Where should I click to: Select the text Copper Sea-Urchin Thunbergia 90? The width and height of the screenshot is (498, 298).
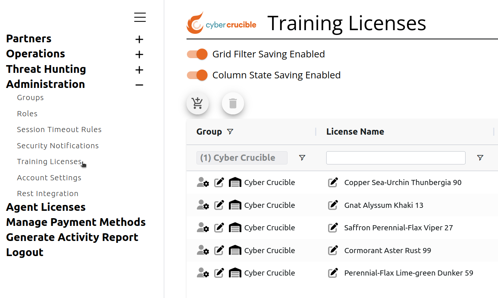(x=403, y=182)
